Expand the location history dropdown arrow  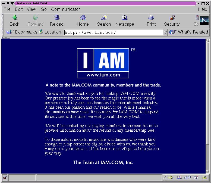[165, 32]
